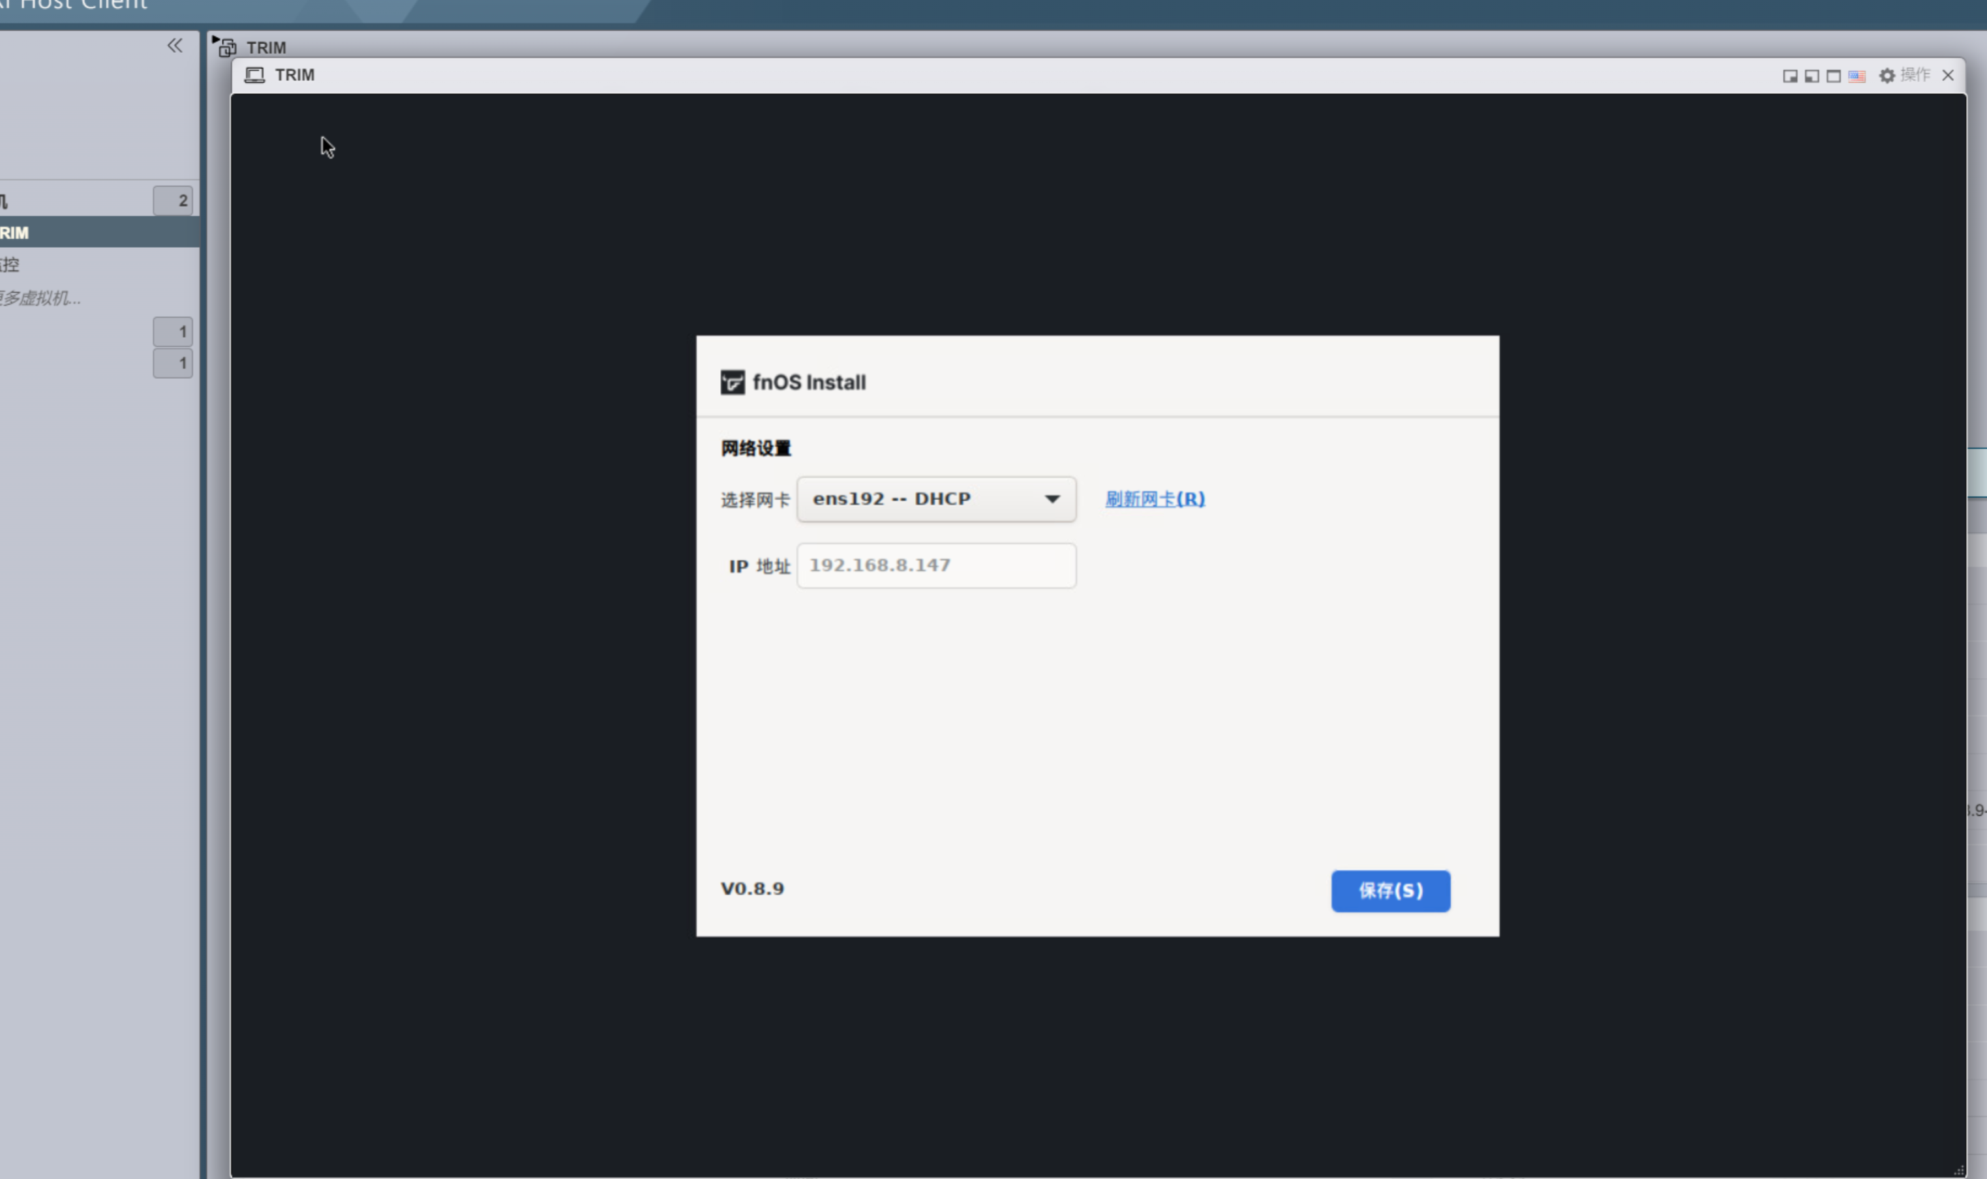Collapse the left navigator with double-chevron
Screen dimensions: 1987x1179
click(x=175, y=45)
